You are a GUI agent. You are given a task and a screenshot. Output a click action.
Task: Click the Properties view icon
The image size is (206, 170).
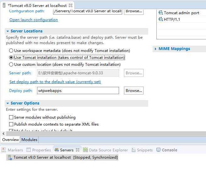[x=29, y=150]
